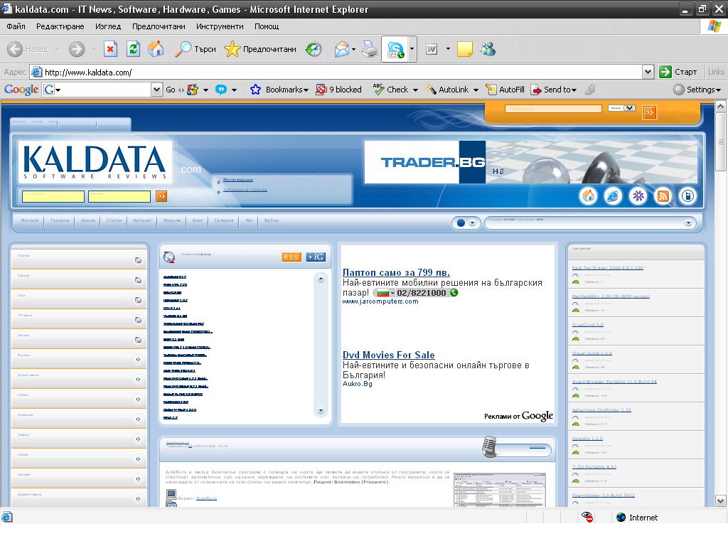Open the Mail envelope icon
Screen dimensions: 728x546
pos(342,49)
